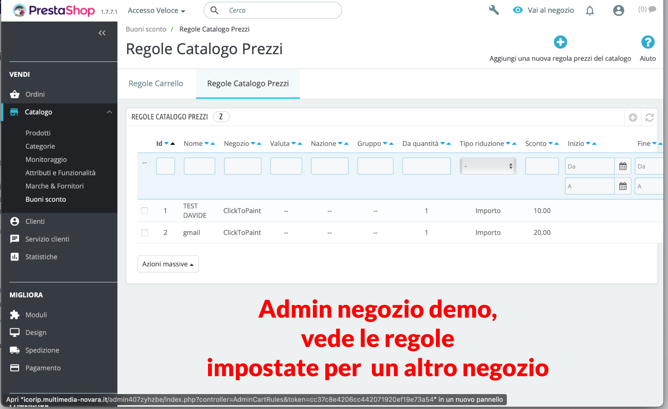Open the employee profile avatar icon

pos(618,10)
